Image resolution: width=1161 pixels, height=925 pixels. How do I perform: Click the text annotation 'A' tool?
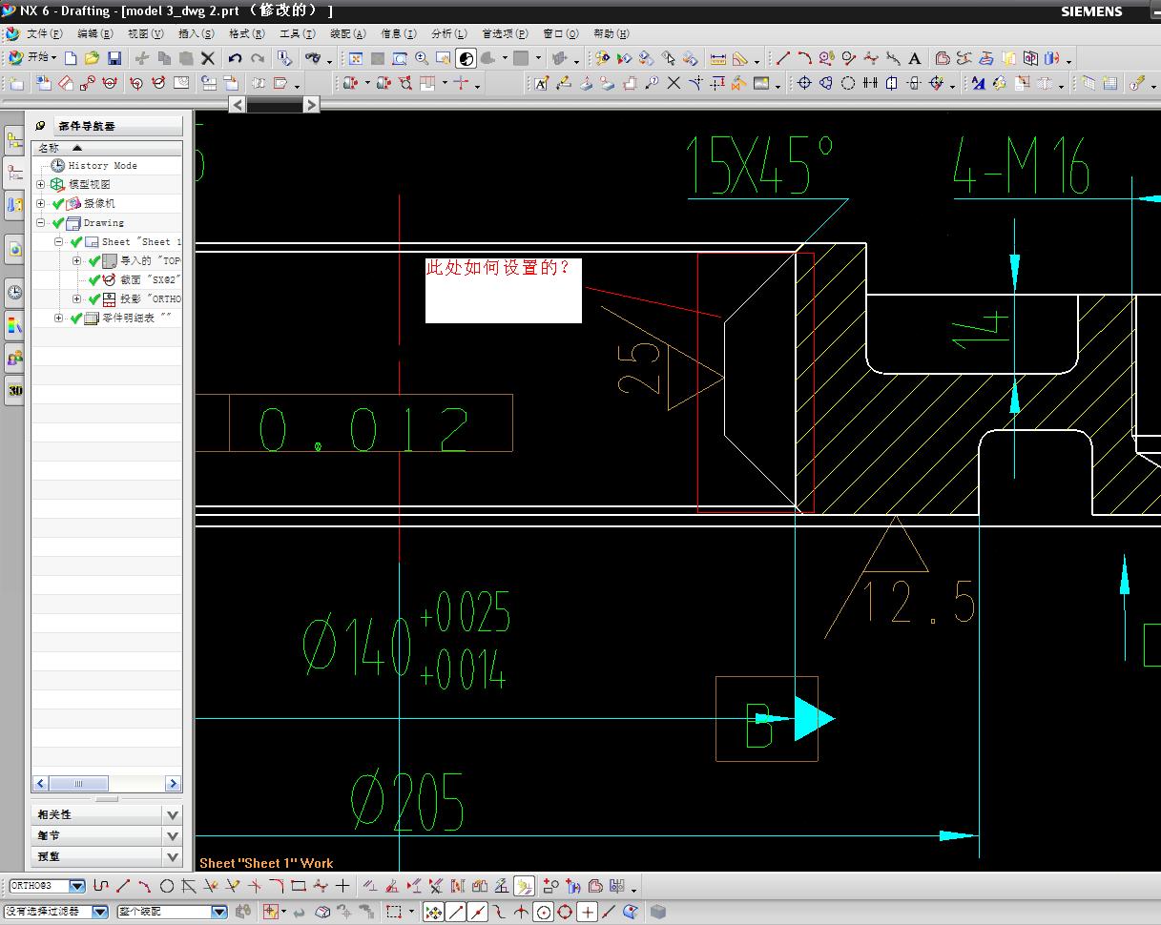914,58
